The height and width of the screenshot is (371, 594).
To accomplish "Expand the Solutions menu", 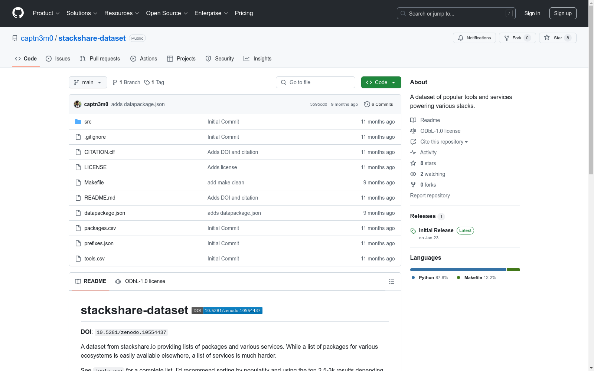I will click(x=82, y=13).
